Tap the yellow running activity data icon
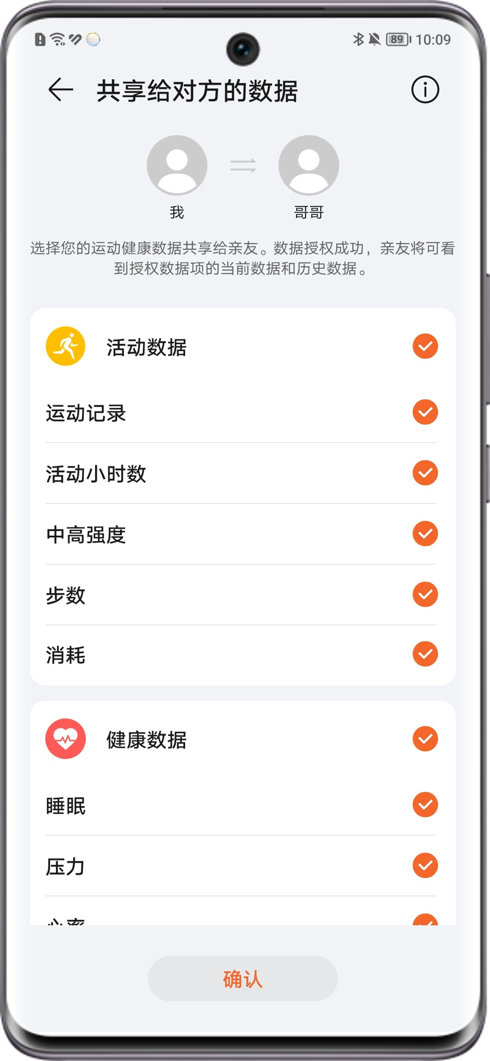The width and height of the screenshot is (490, 1061). click(65, 346)
